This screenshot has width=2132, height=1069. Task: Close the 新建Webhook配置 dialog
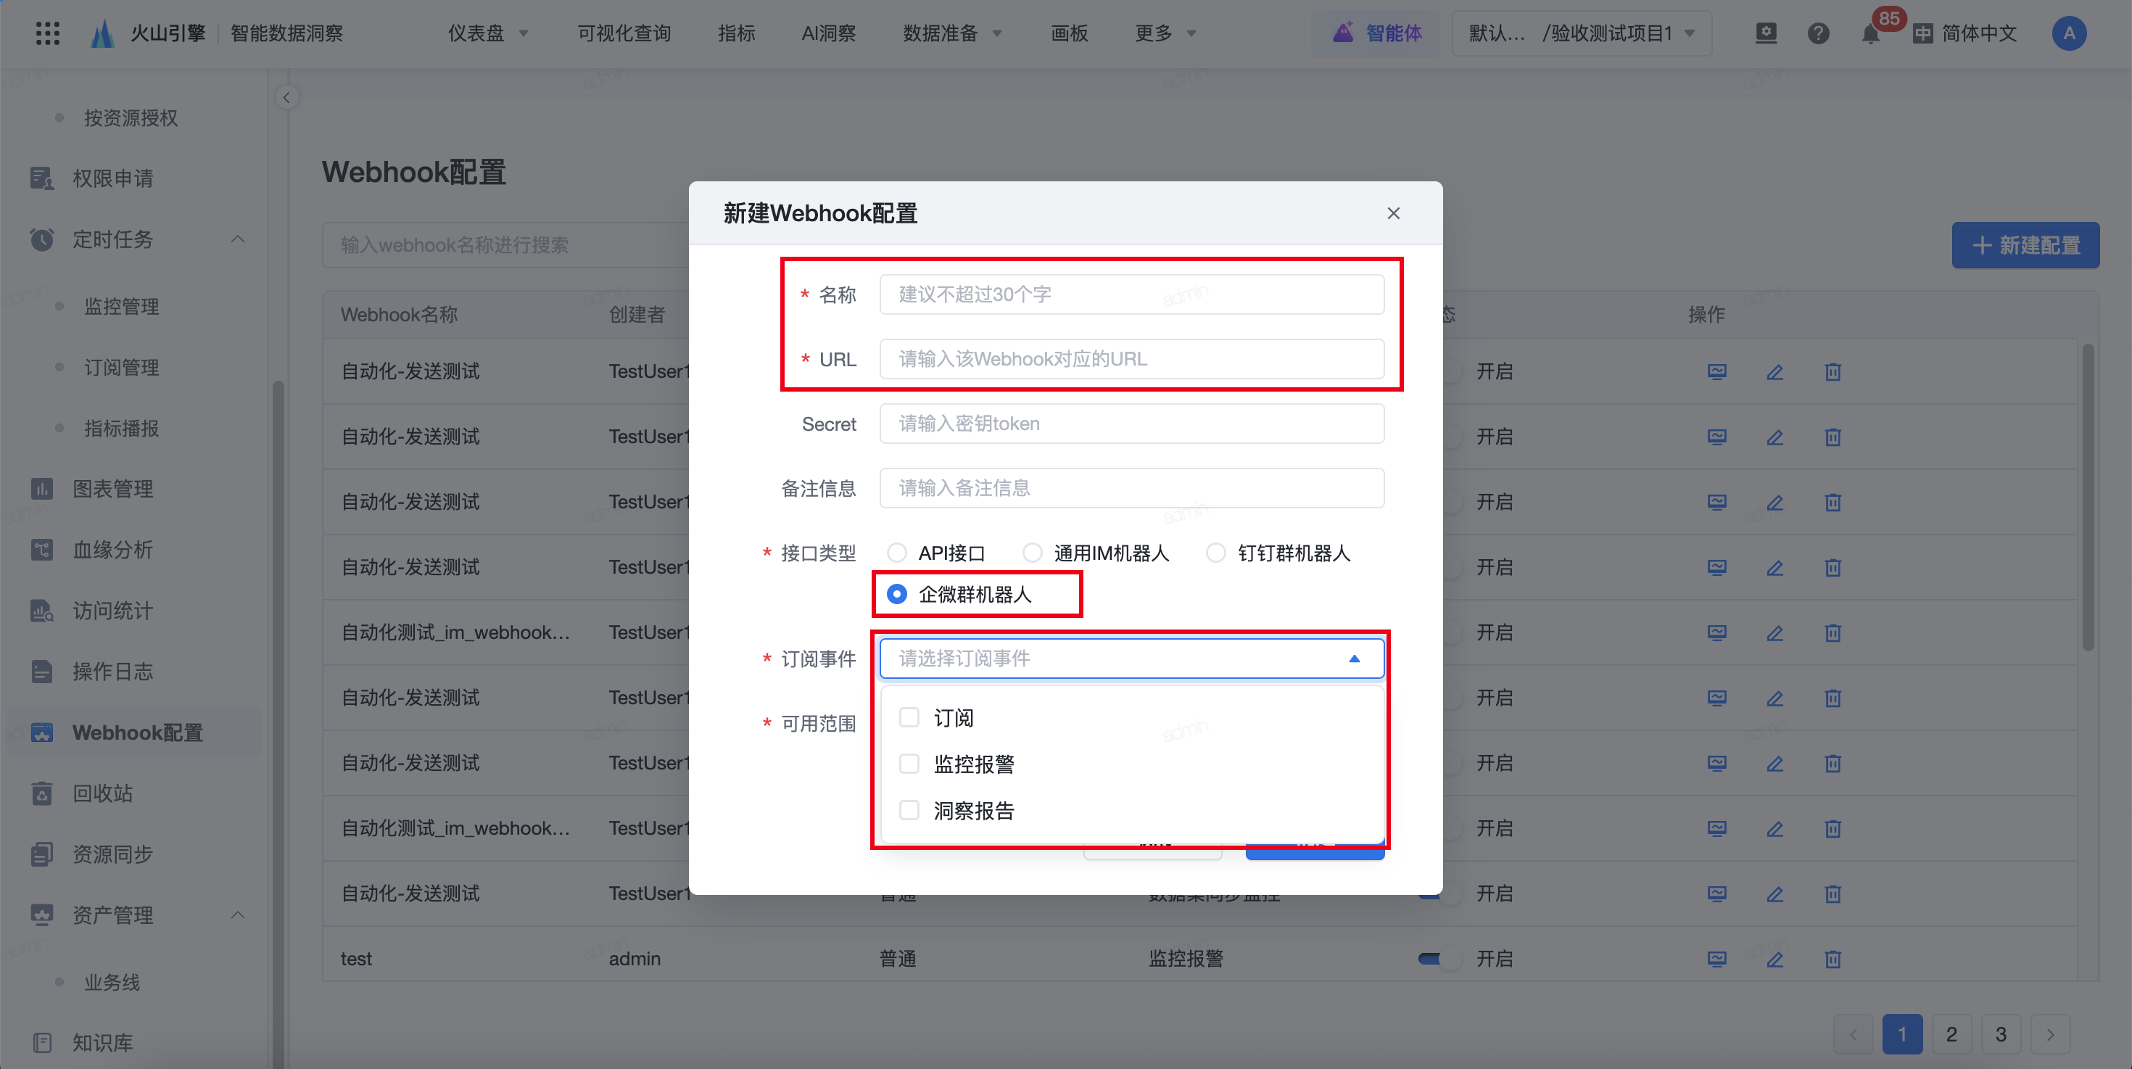(1393, 213)
